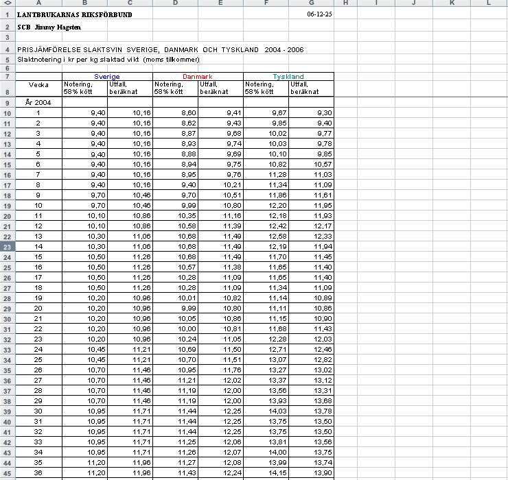This screenshot has height=480, width=508.
Task: Click week 3 Germany value 10,02
Action: tap(266, 133)
